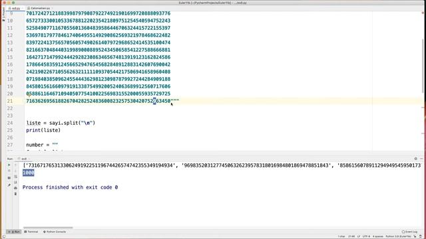Click line number 21 in gutter
This screenshot has height=239, width=426.
pyautogui.click(x=10, y=101)
